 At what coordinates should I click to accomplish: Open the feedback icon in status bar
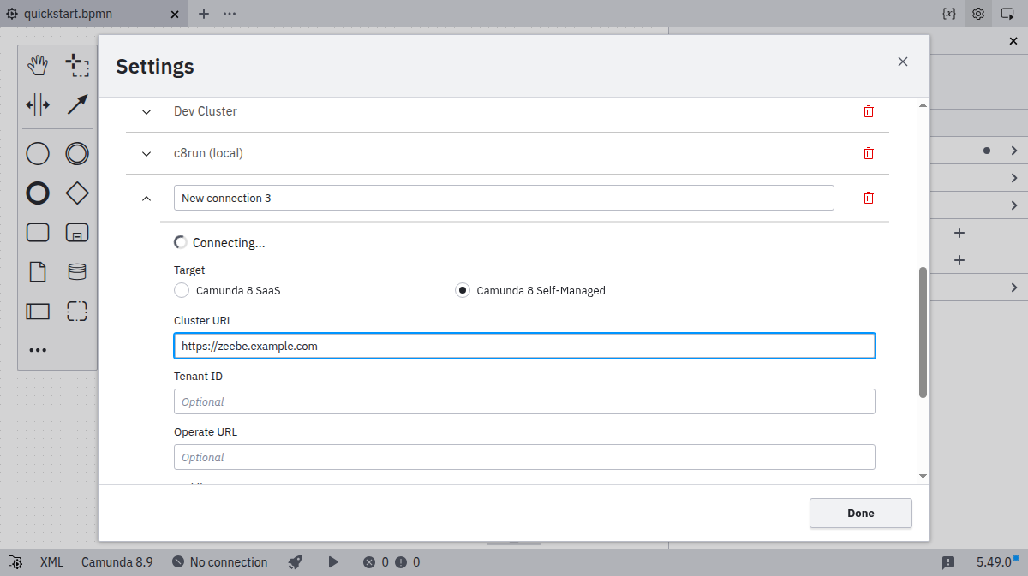pos(948,562)
